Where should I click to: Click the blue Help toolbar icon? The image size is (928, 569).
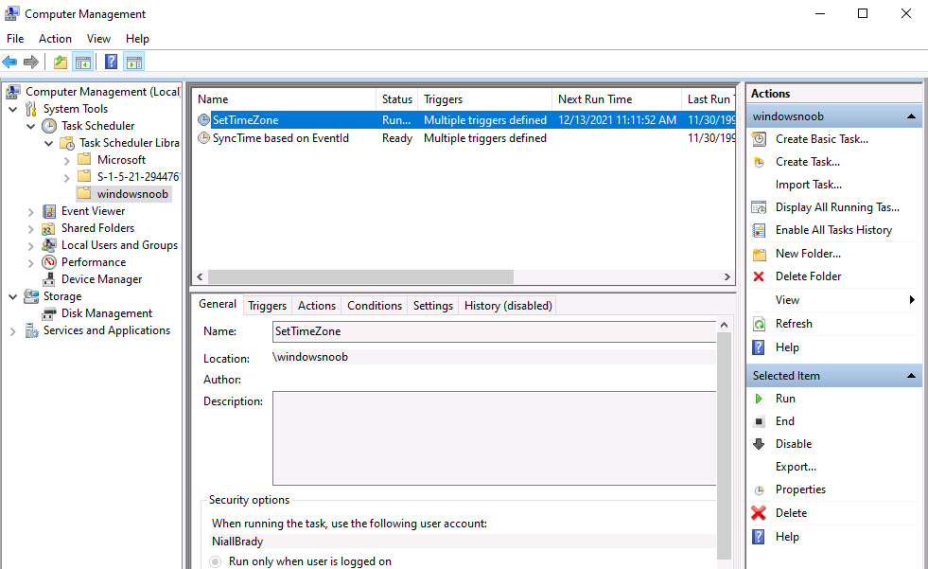111,62
